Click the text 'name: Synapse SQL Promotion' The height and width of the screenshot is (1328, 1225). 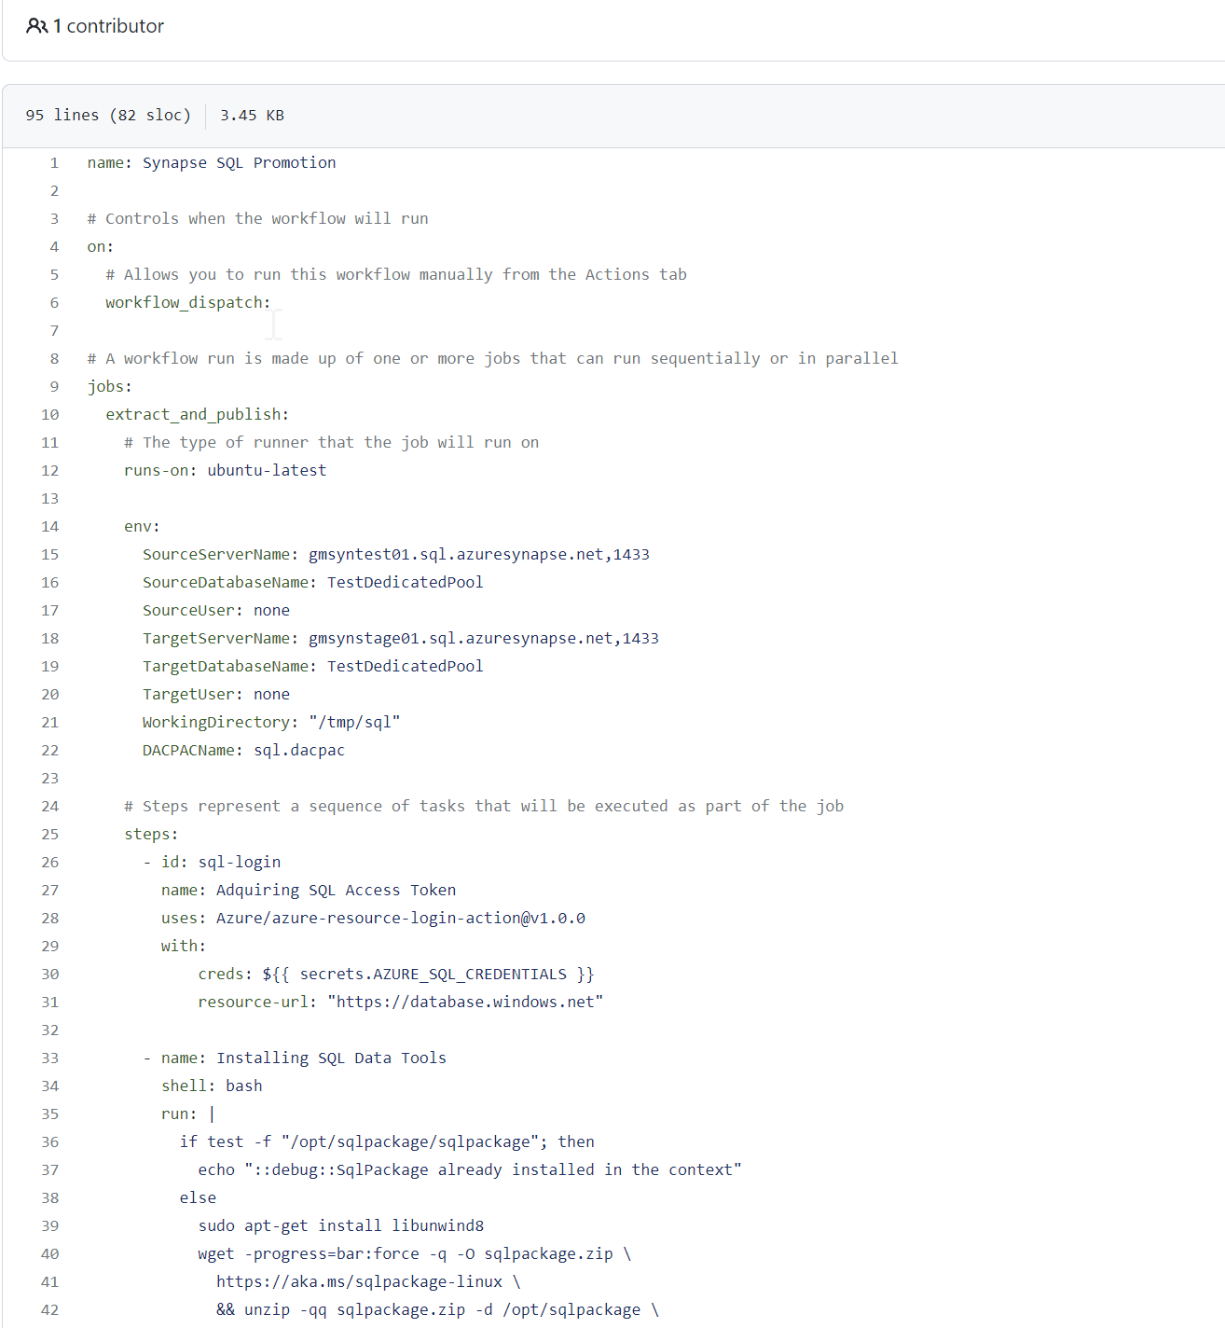pyautogui.click(x=212, y=163)
